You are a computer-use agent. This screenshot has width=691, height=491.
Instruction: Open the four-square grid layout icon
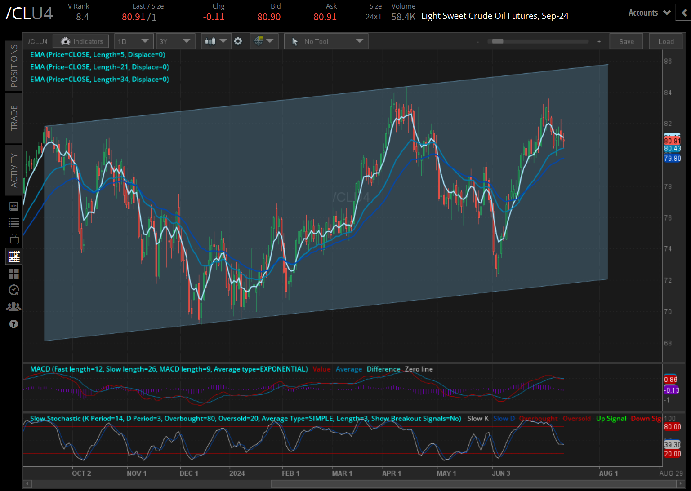(x=14, y=274)
